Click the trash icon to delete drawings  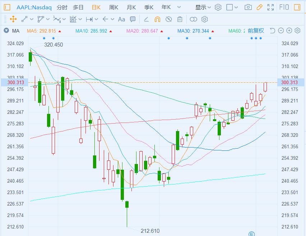[x=180, y=19]
